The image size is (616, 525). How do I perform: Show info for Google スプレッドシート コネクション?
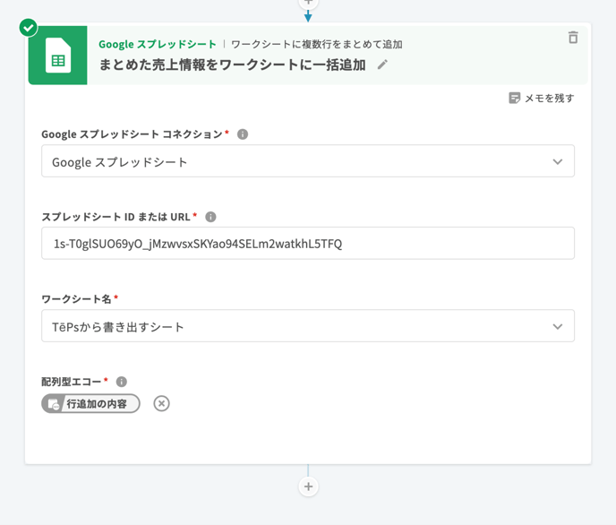tap(243, 134)
